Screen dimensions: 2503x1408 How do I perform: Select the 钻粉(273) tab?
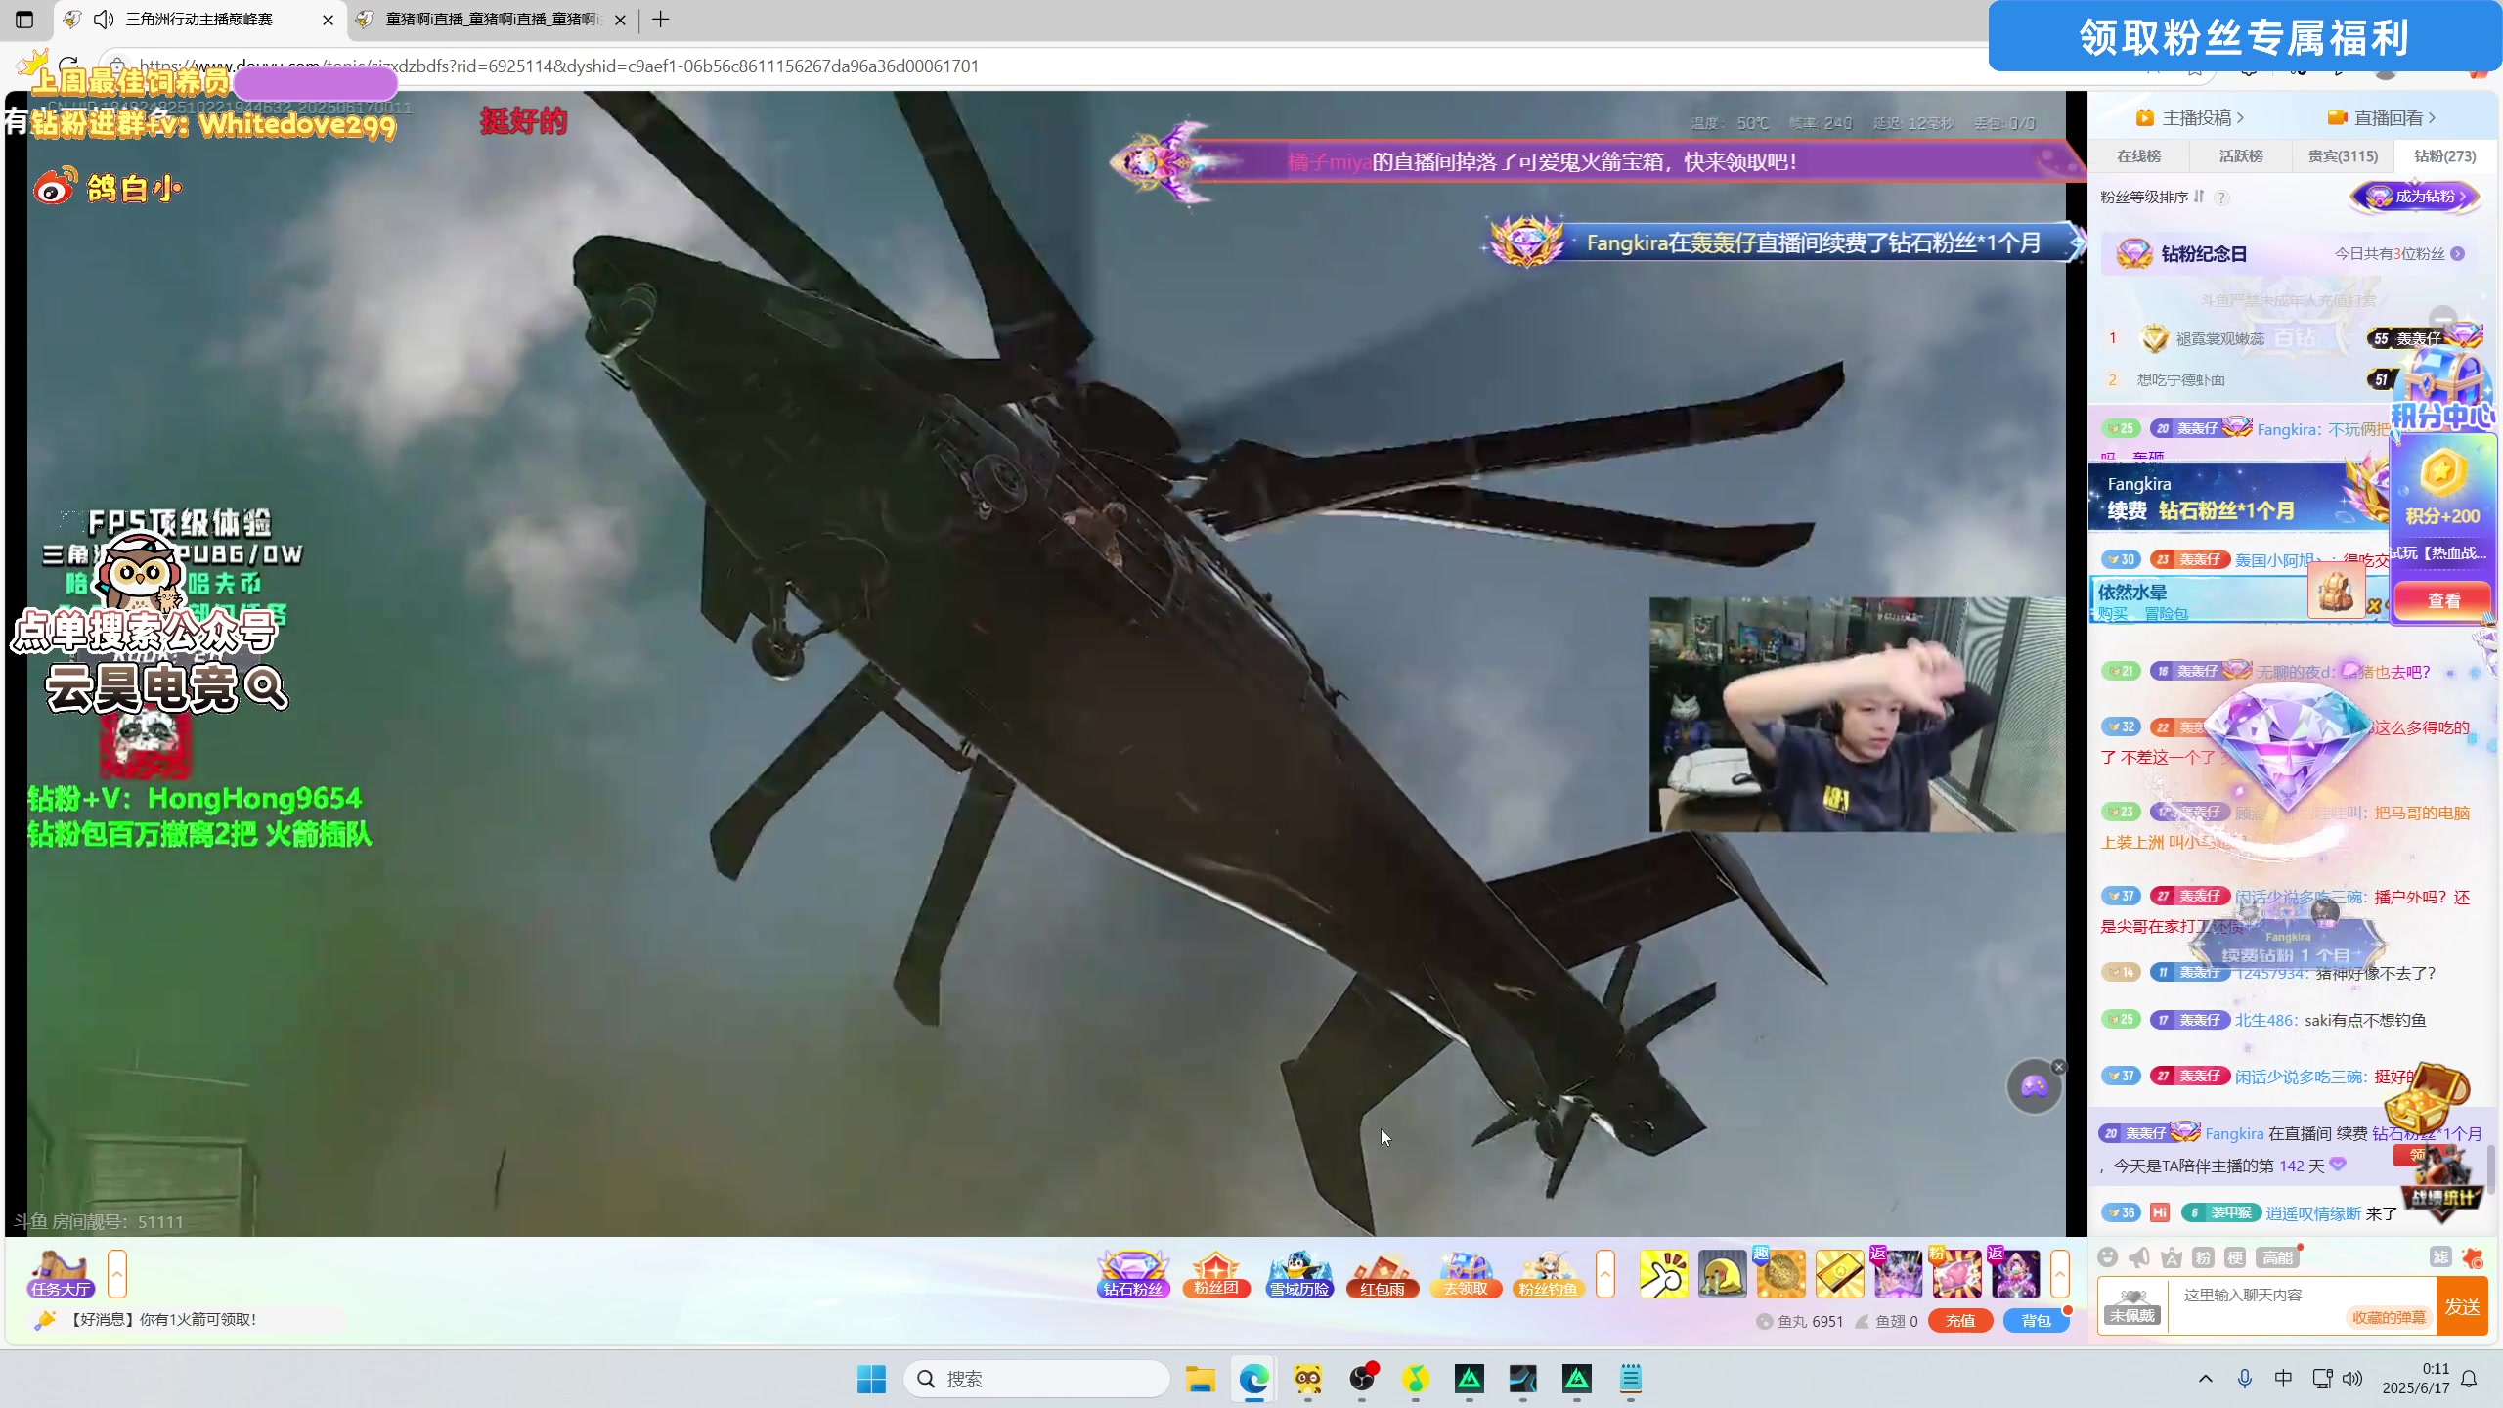2444,155
